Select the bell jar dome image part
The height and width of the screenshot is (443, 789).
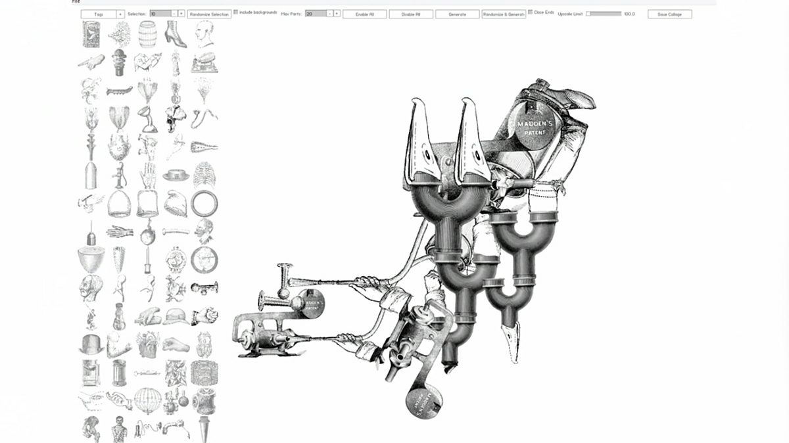tap(120, 204)
